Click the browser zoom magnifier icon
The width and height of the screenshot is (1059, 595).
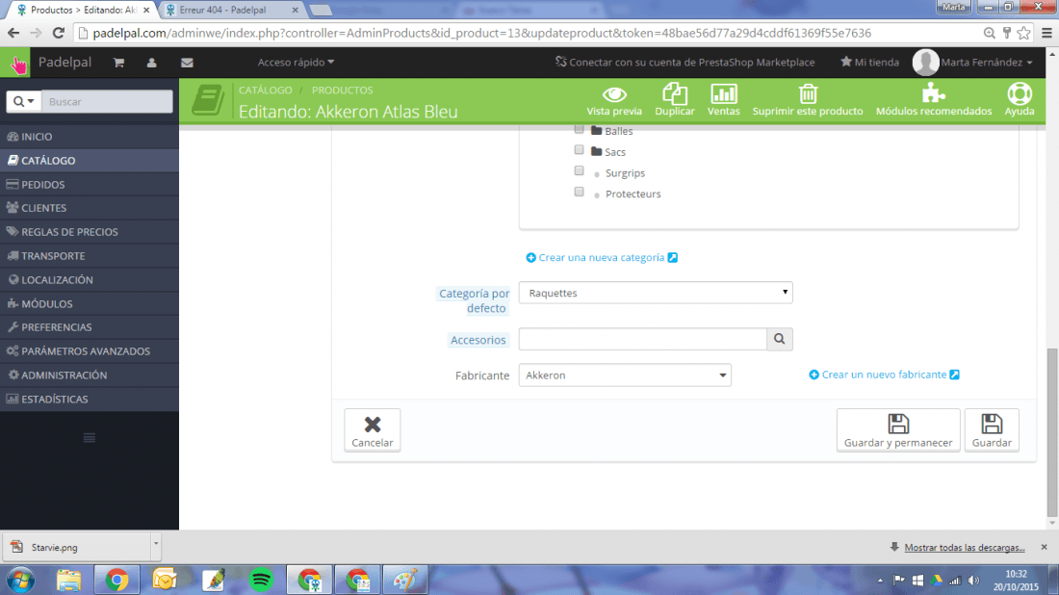pyautogui.click(x=990, y=33)
